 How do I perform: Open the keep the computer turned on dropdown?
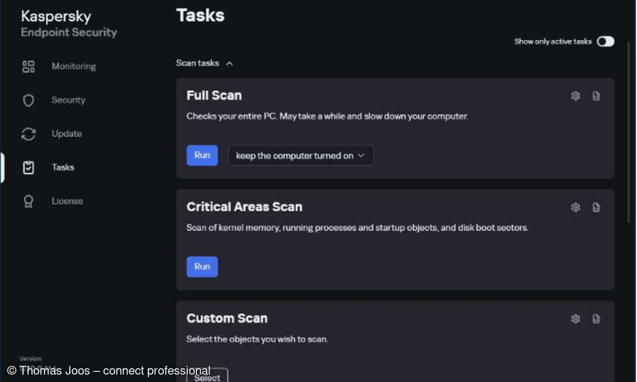point(301,156)
